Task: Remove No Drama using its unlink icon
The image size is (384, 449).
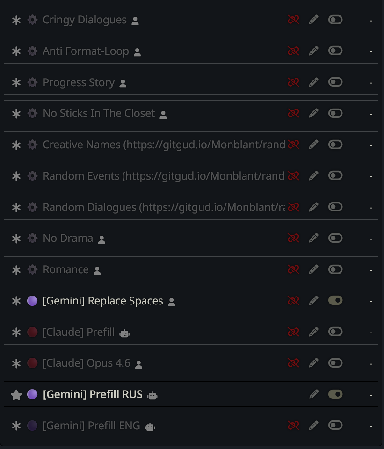Action: coord(293,238)
